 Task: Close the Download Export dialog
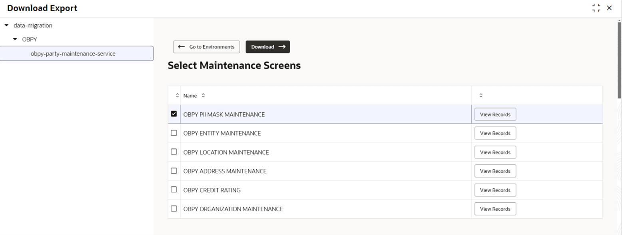pyautogui.click(x=609, y=8)
